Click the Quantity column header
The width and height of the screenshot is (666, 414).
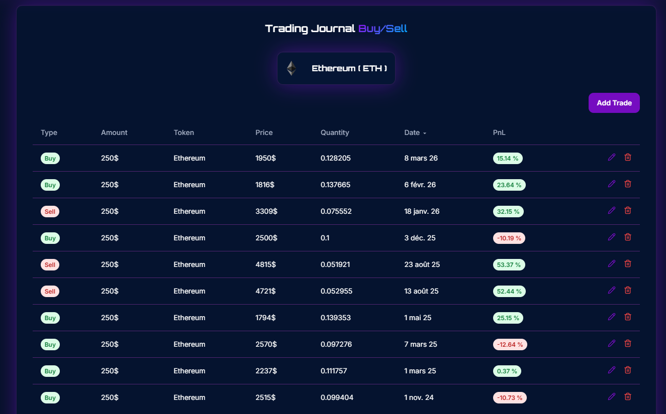point(335,133)
